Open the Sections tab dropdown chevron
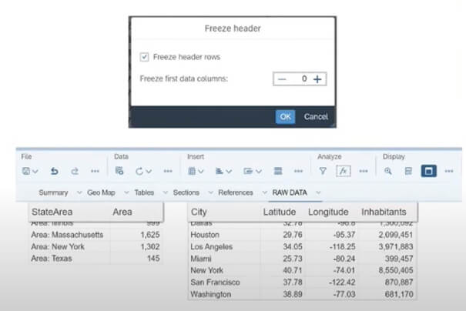 tap(210, 192)
